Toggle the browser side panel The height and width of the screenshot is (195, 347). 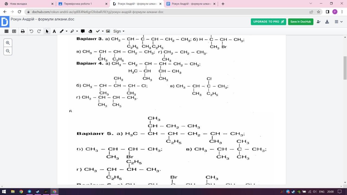click(327, 12)
